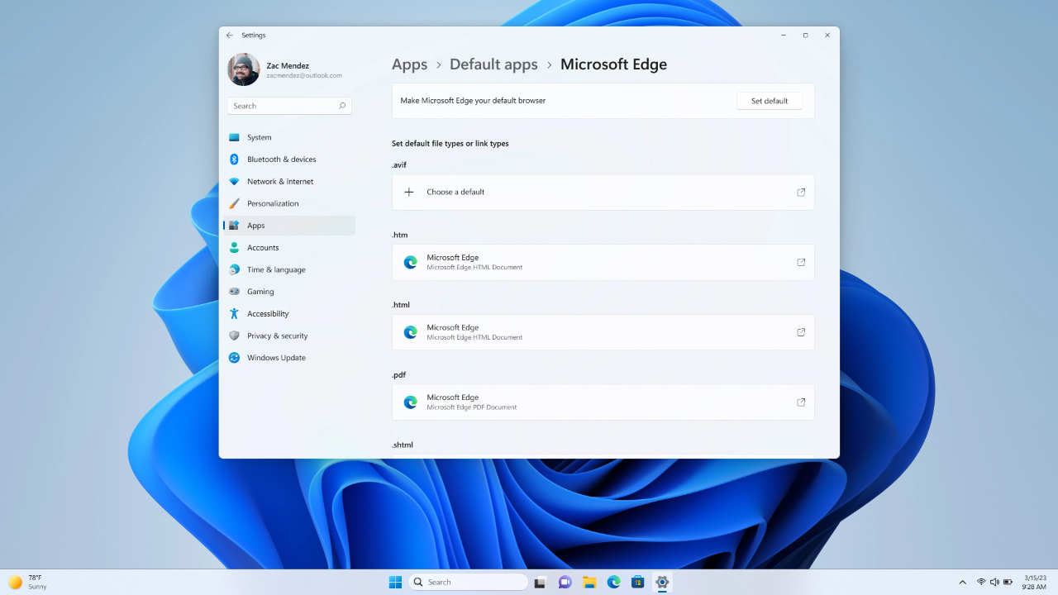Viewport: 1058px width, 595px height.
Task: Open Microsoft Store from the taskbar
Action: point(637,582)
